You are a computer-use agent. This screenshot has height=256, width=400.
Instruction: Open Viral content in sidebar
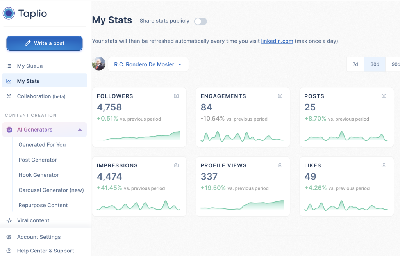click(x=33, y=220)
